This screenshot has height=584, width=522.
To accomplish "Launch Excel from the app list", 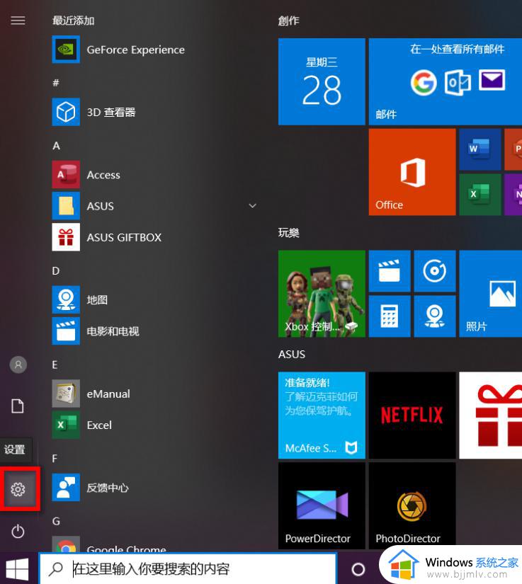I will point(154,425).
